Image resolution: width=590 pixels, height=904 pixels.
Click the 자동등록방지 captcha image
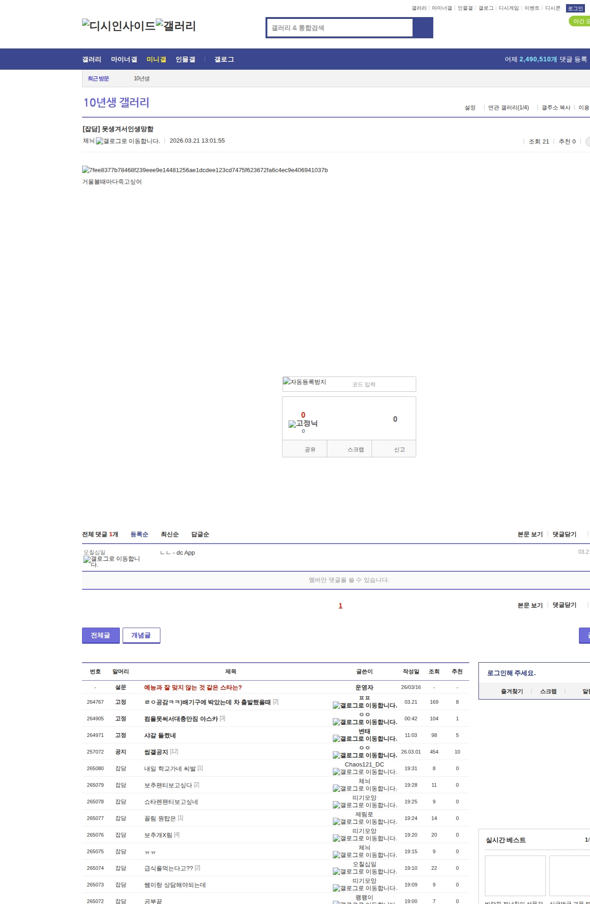click(x=305, y=382)
